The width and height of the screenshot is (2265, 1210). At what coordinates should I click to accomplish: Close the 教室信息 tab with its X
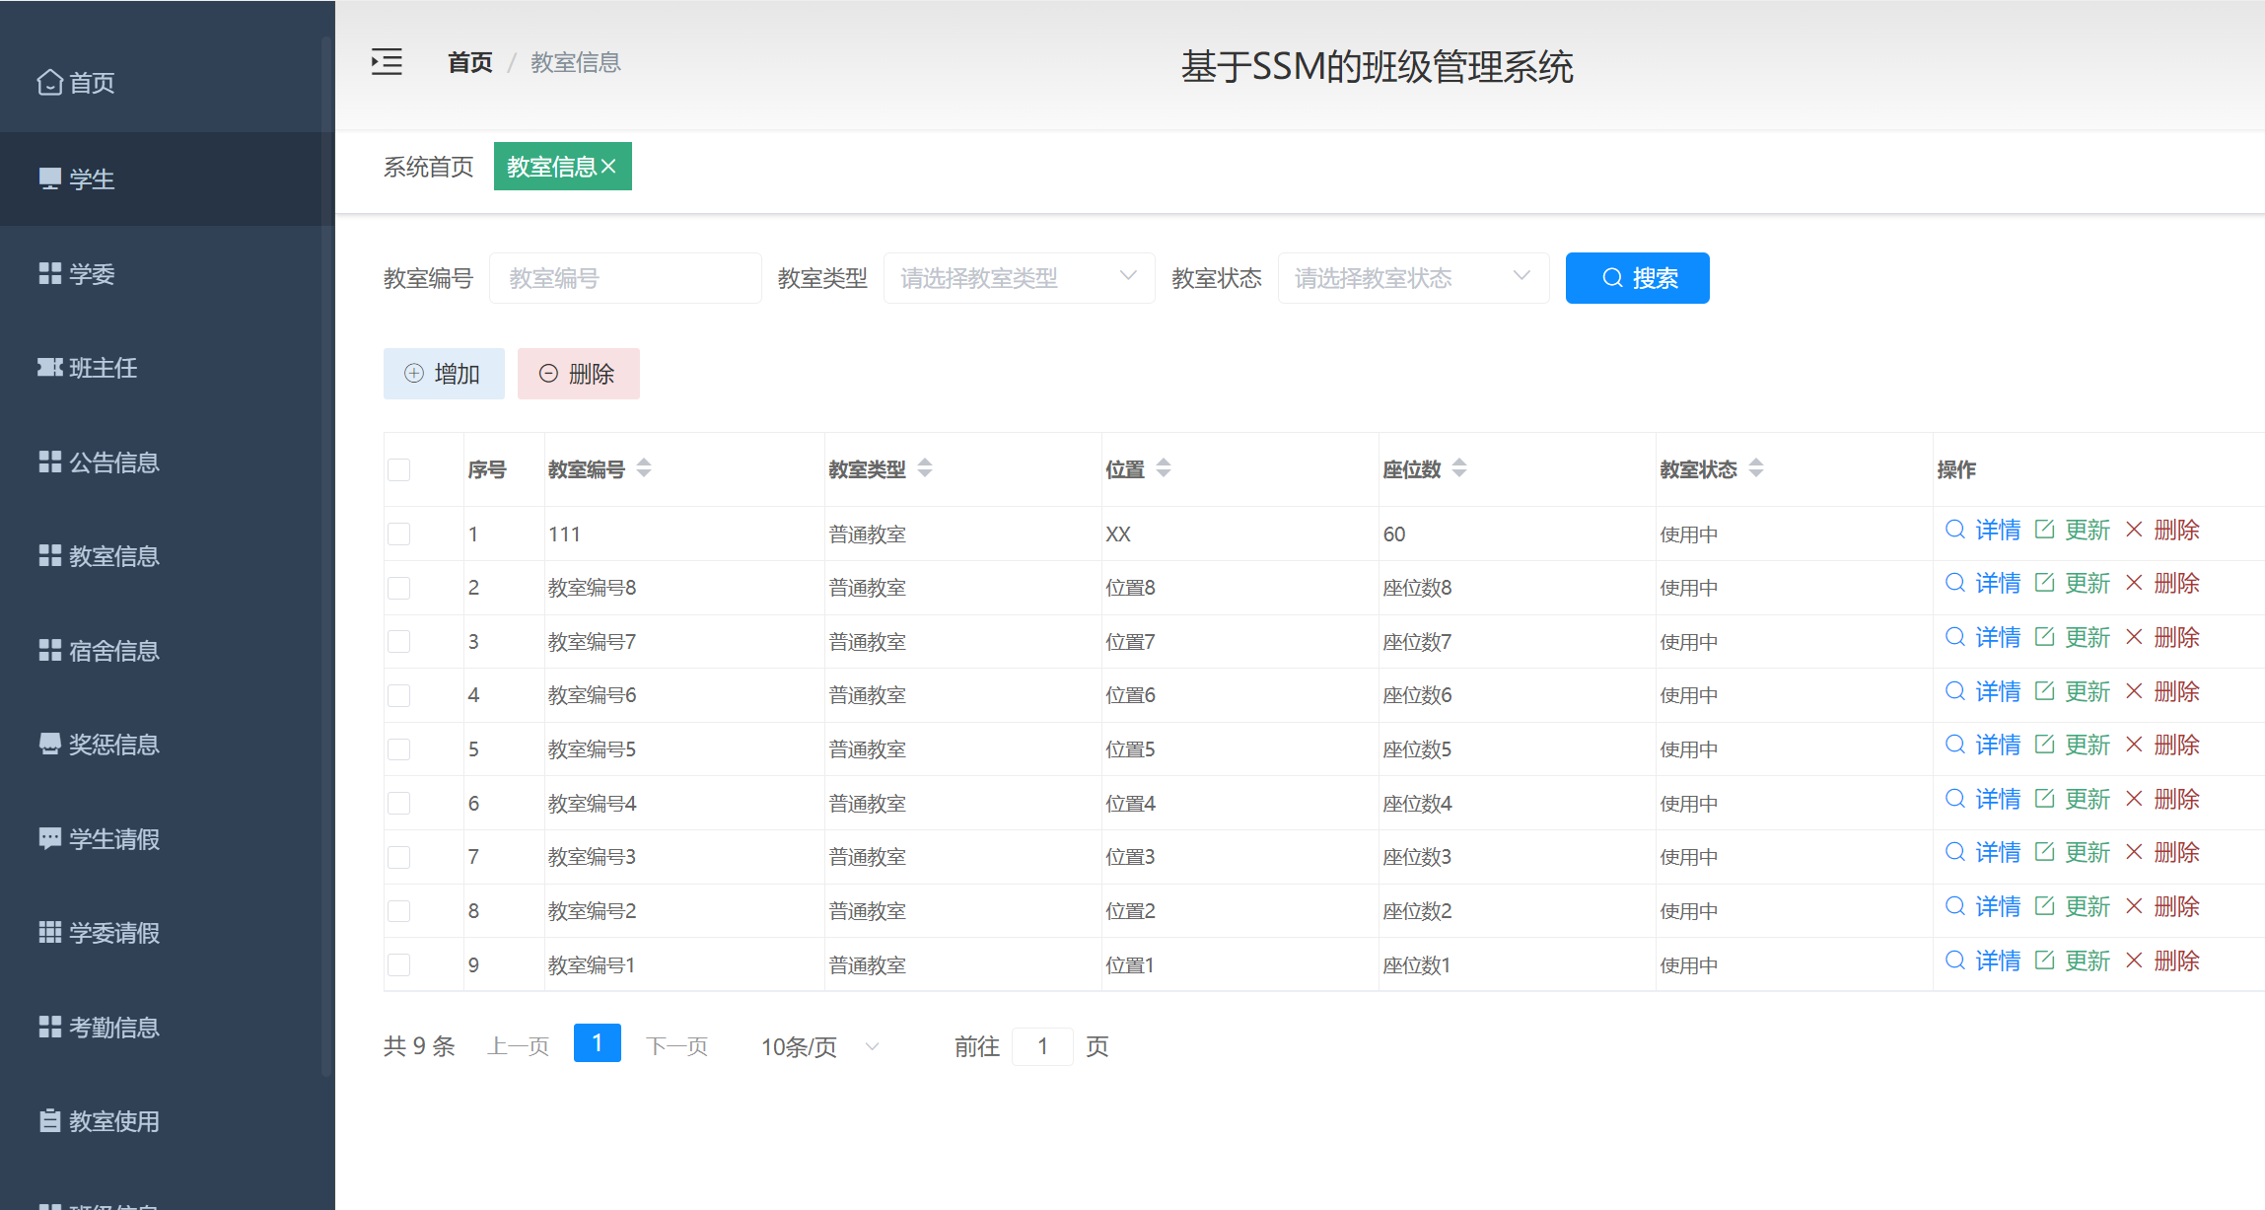click(x=608, y=167)
